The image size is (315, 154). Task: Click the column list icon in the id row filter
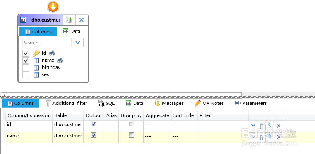(x=262, y=126)
